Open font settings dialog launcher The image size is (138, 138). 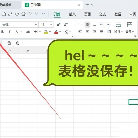pos(72,36)
